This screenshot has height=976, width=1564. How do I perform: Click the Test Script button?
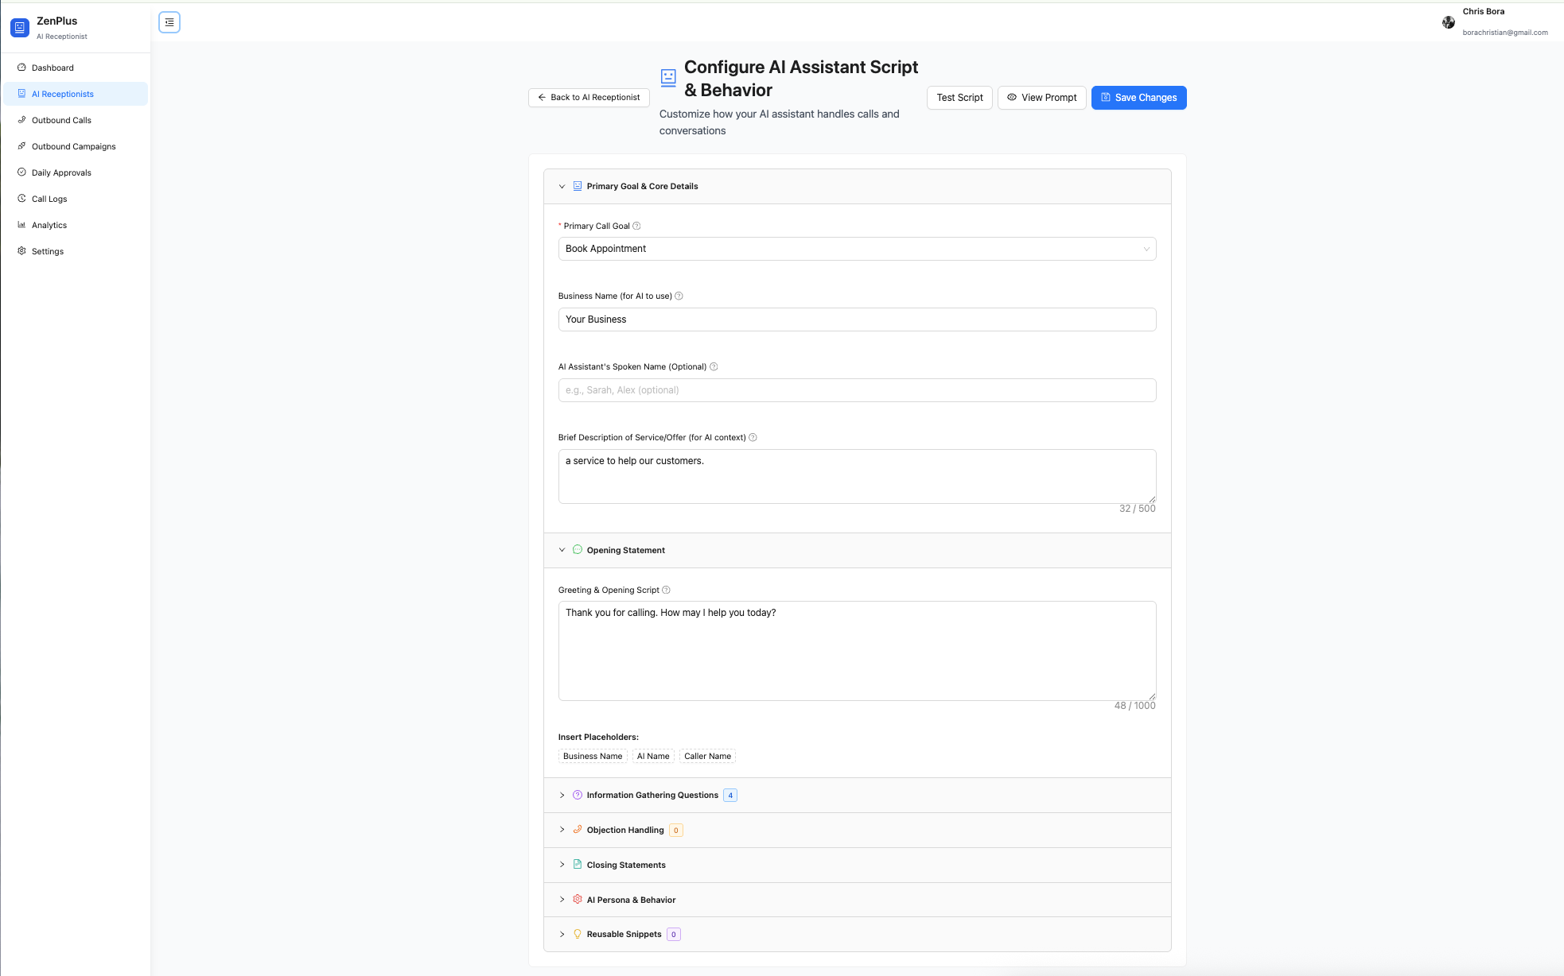pyautogui.click(x=959, y=97)
